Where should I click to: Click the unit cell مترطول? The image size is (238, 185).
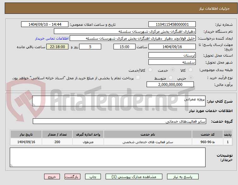(x=88, y=142)
